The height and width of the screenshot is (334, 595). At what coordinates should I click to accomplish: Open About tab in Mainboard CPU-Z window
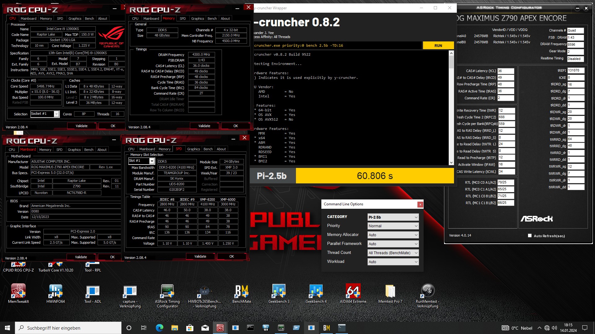tap(102, 150)
